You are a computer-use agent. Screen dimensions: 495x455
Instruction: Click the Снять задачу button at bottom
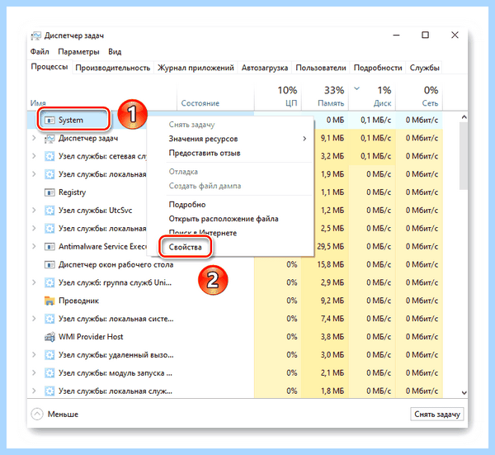pyautogui.click(x=437, y=415)
